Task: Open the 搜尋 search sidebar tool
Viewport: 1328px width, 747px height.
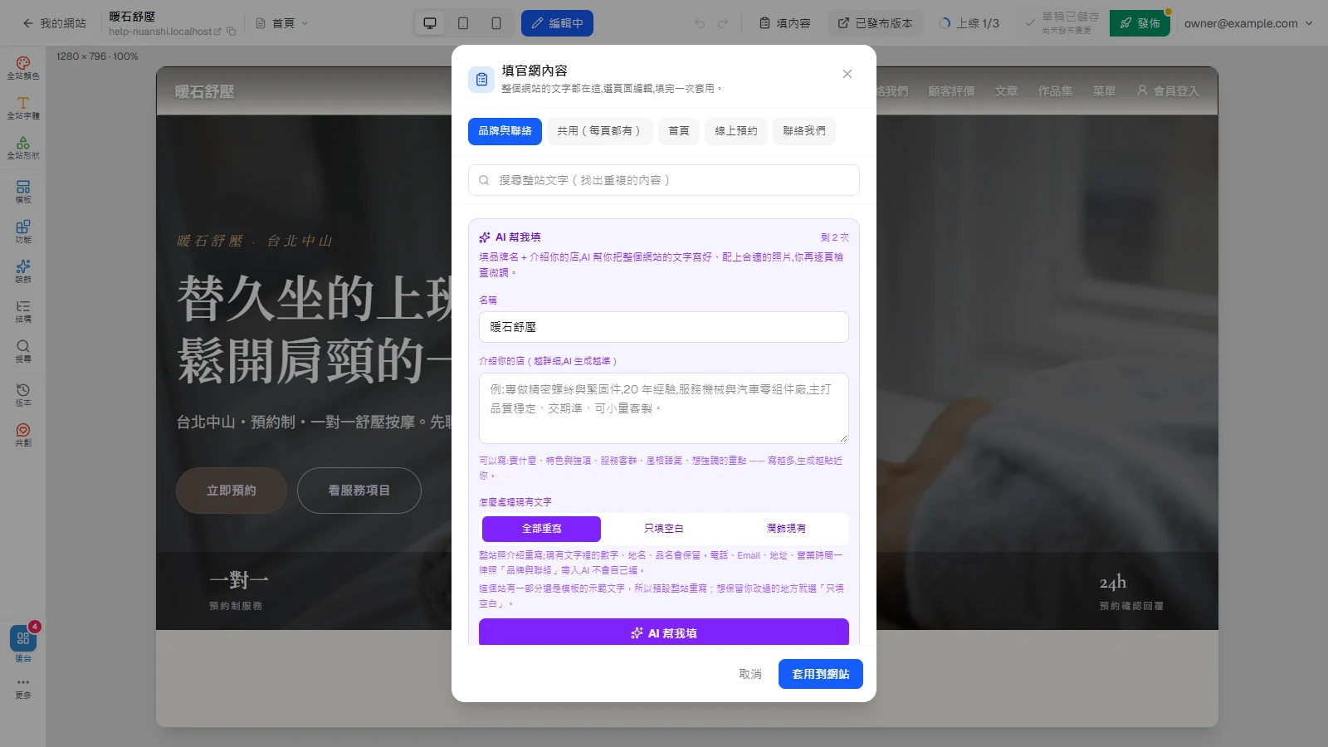Action: [23, 351]
